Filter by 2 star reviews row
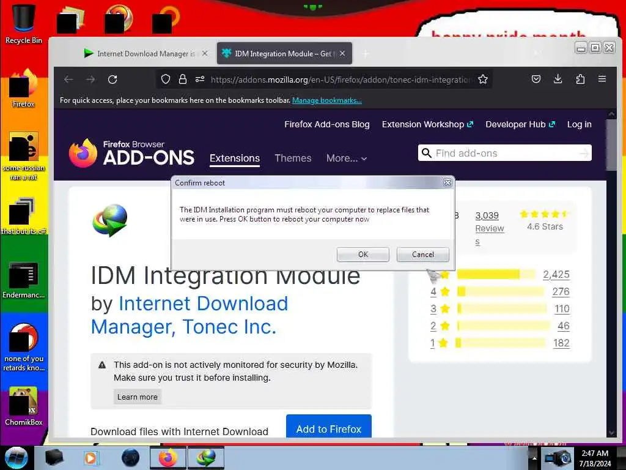The height and width of the screenshot is (470, 626). (500, 326)
